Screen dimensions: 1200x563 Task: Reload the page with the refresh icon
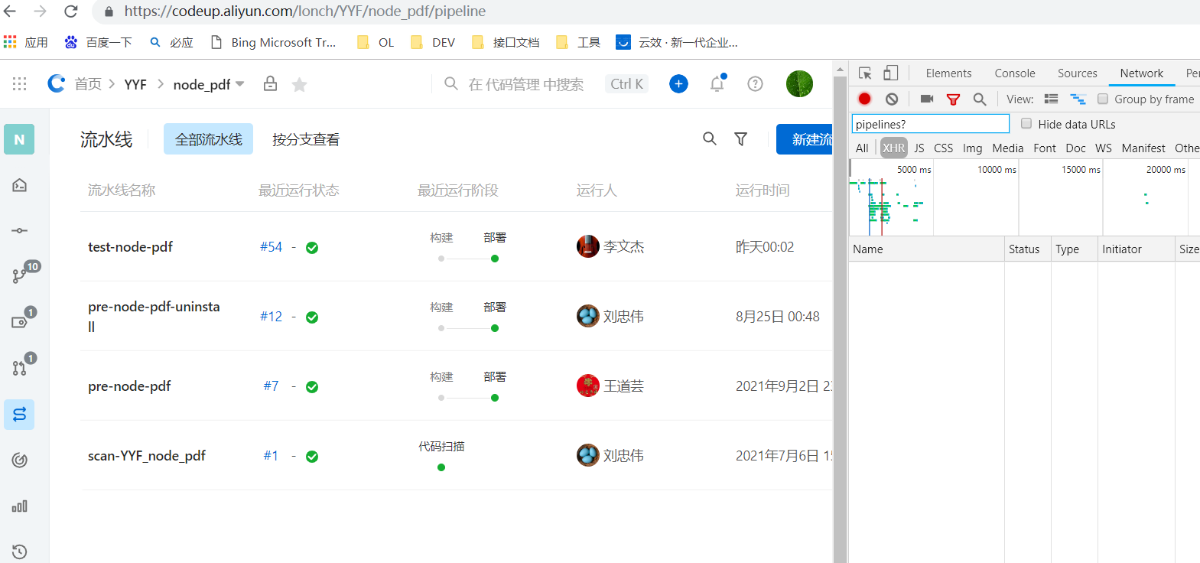point(71,11)
